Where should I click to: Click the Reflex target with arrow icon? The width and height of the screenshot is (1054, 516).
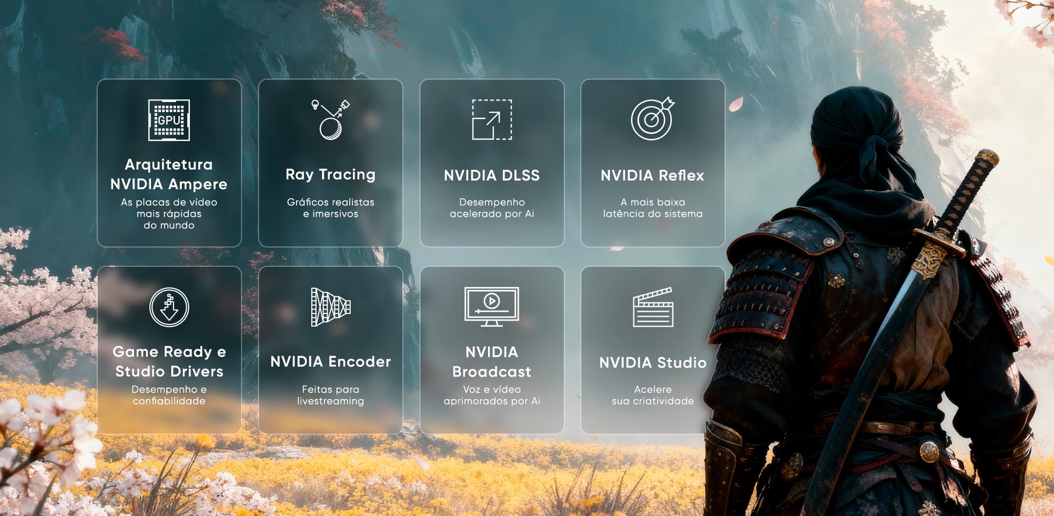click(652, 119)
